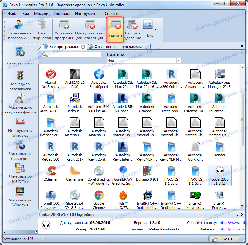Open the Команды menu
This screenshot has height=245, width=248.
point(61,14)
